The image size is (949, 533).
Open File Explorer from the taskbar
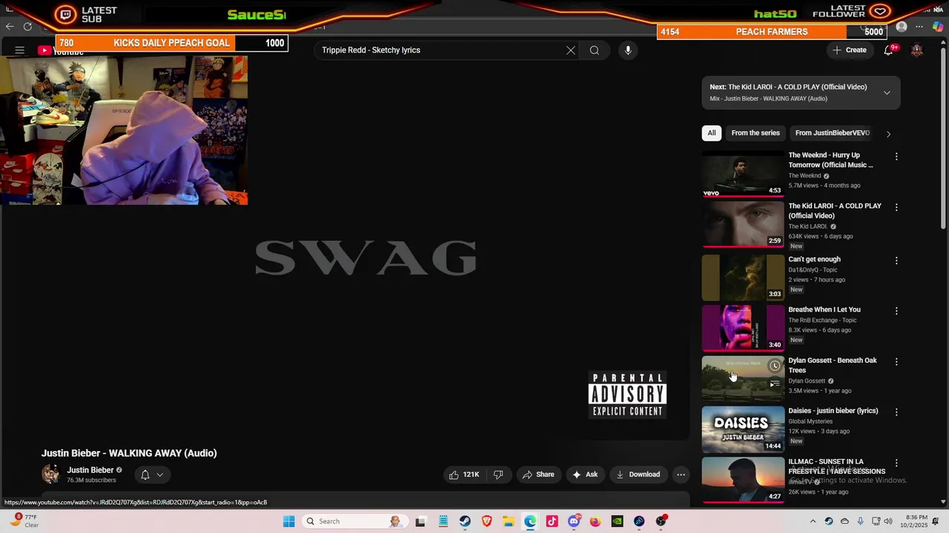click(x=509, y=521)
